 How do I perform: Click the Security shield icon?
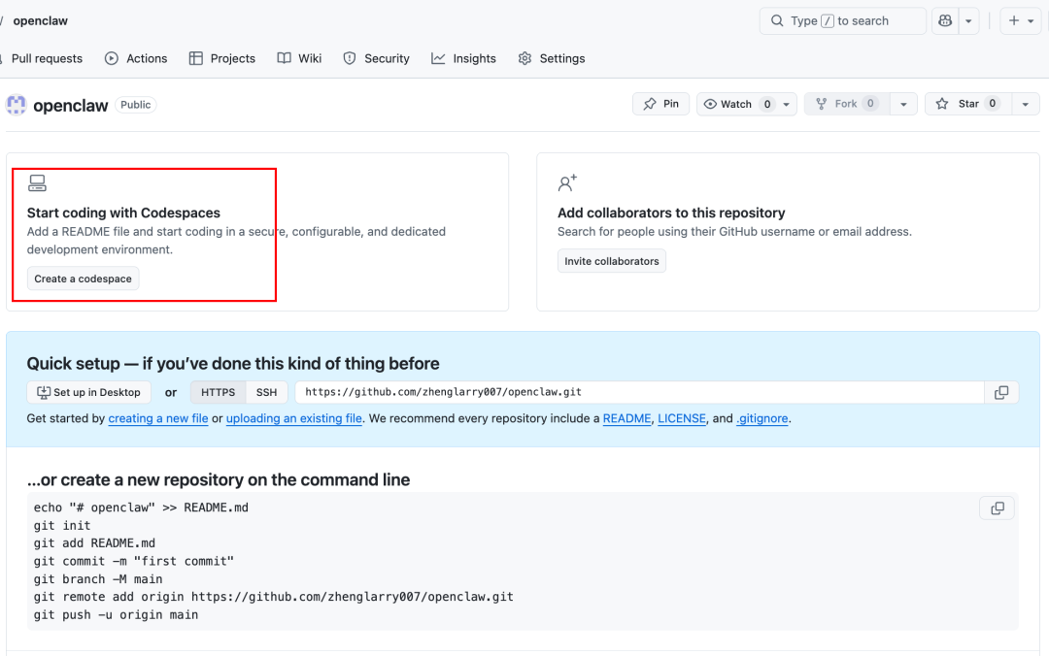point(350,58)
